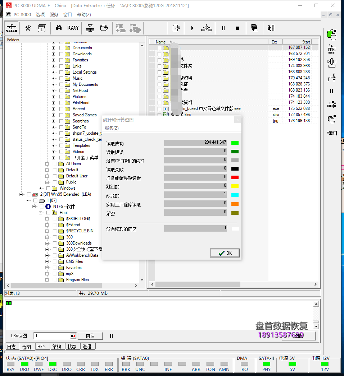Click the SATA0 port selector icon

(x=12, y=28)
